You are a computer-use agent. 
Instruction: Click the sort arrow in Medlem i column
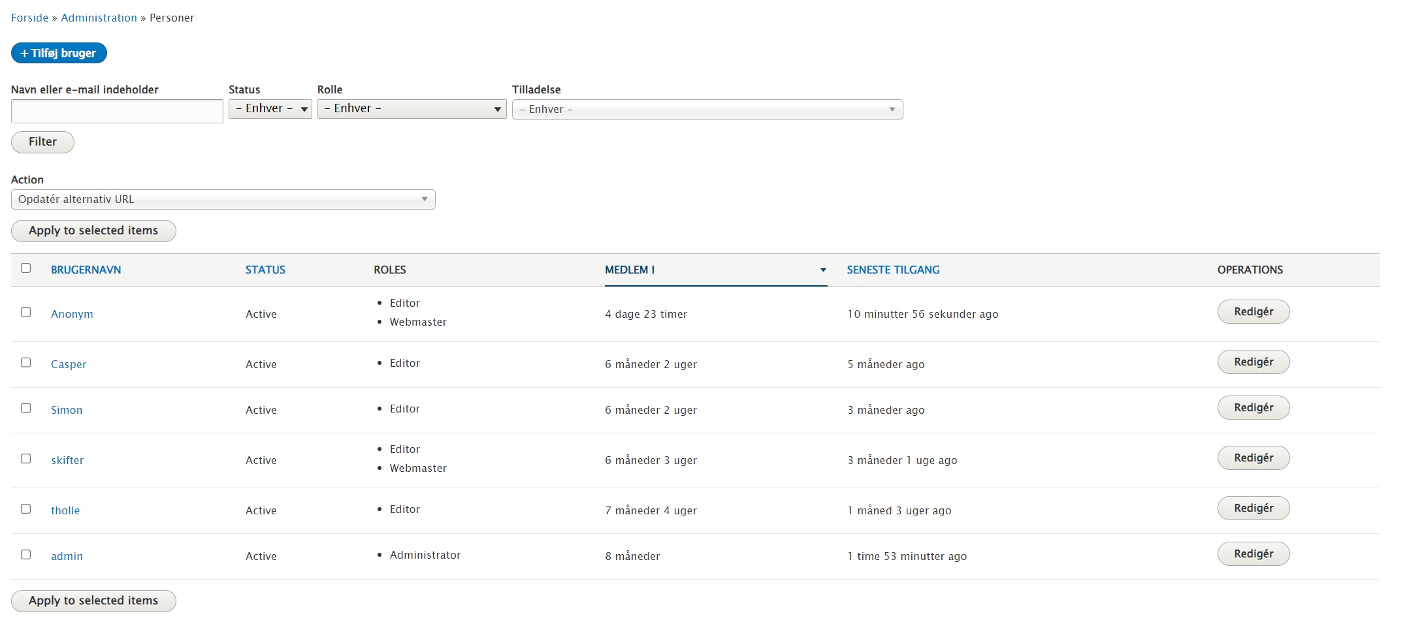(x=823, y=270)
